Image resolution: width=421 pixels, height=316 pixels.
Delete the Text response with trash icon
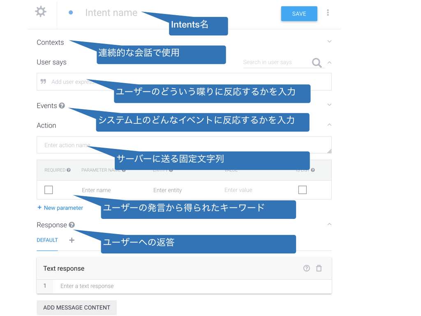[x=319, y=268]
